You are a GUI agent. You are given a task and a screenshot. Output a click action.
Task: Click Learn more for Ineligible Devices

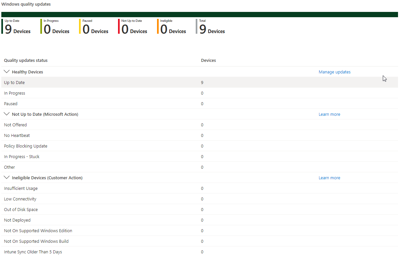[x=329, y=178]
